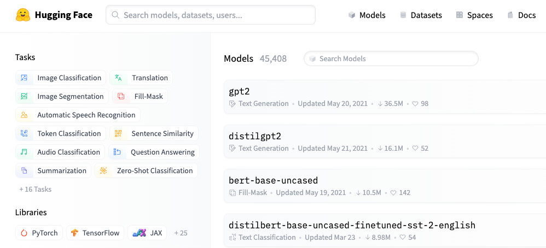Click the Question Answering task icon
Screen dimensions: 546x248
click(x=117, y=152)
